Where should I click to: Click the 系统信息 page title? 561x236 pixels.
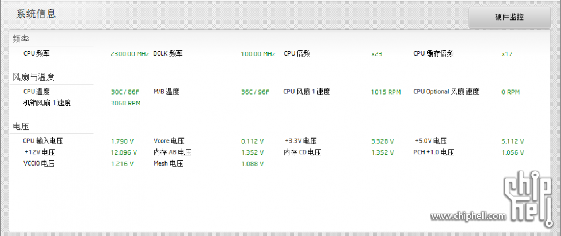pyautogui.click(x=36, y=14)
